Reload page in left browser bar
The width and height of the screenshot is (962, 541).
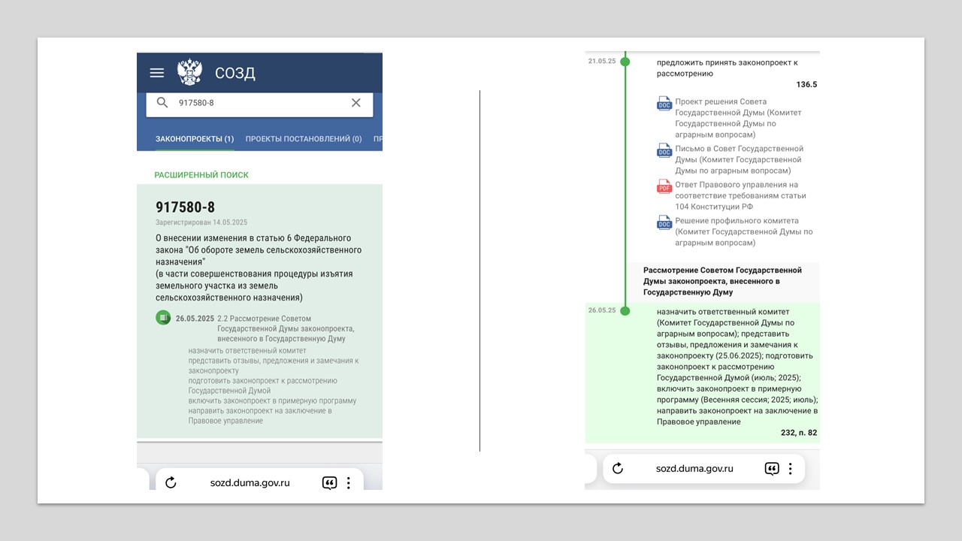click(x=171, y=483)
